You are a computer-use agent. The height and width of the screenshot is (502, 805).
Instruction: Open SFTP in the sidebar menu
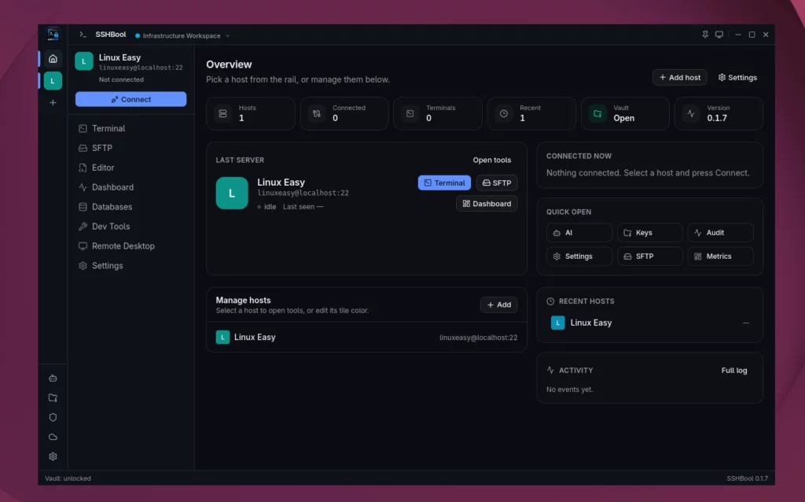(x=130, y=148)
